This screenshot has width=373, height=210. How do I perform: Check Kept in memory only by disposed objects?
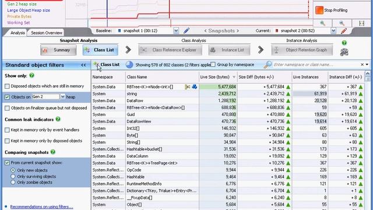[x=7, y=141]
